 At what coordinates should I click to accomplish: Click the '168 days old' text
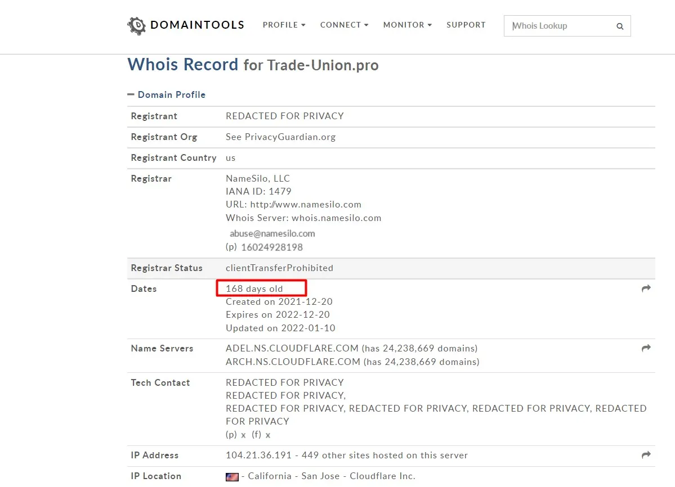pyautogui.click(x=254, y=289)
